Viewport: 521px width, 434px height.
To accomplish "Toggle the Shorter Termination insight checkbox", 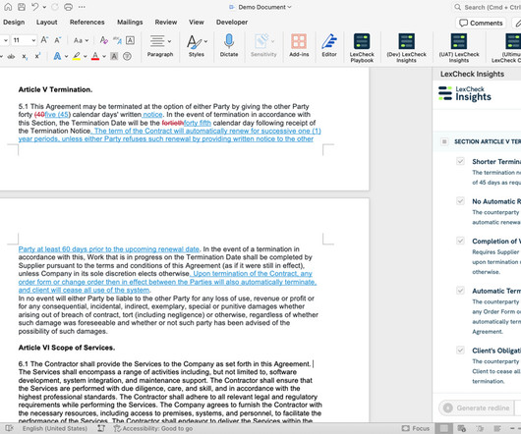I will [x=460, y=161].
